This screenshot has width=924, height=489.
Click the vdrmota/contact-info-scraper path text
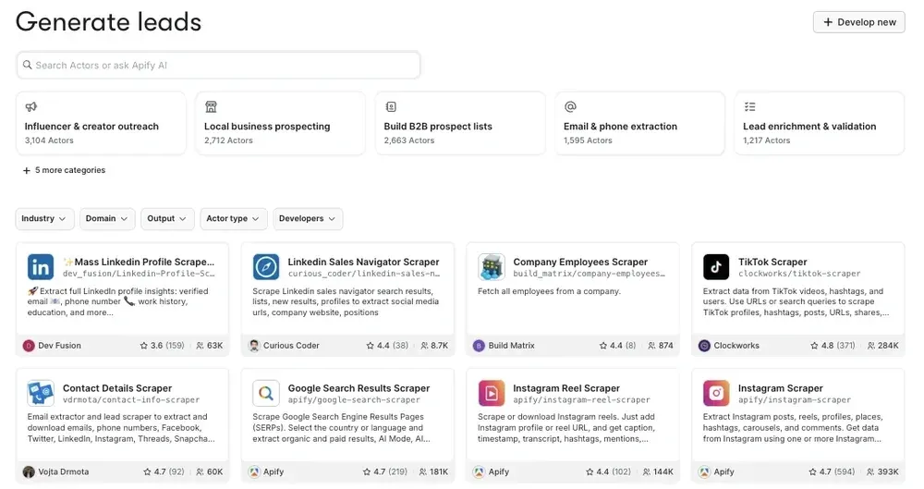coord(131,400)
